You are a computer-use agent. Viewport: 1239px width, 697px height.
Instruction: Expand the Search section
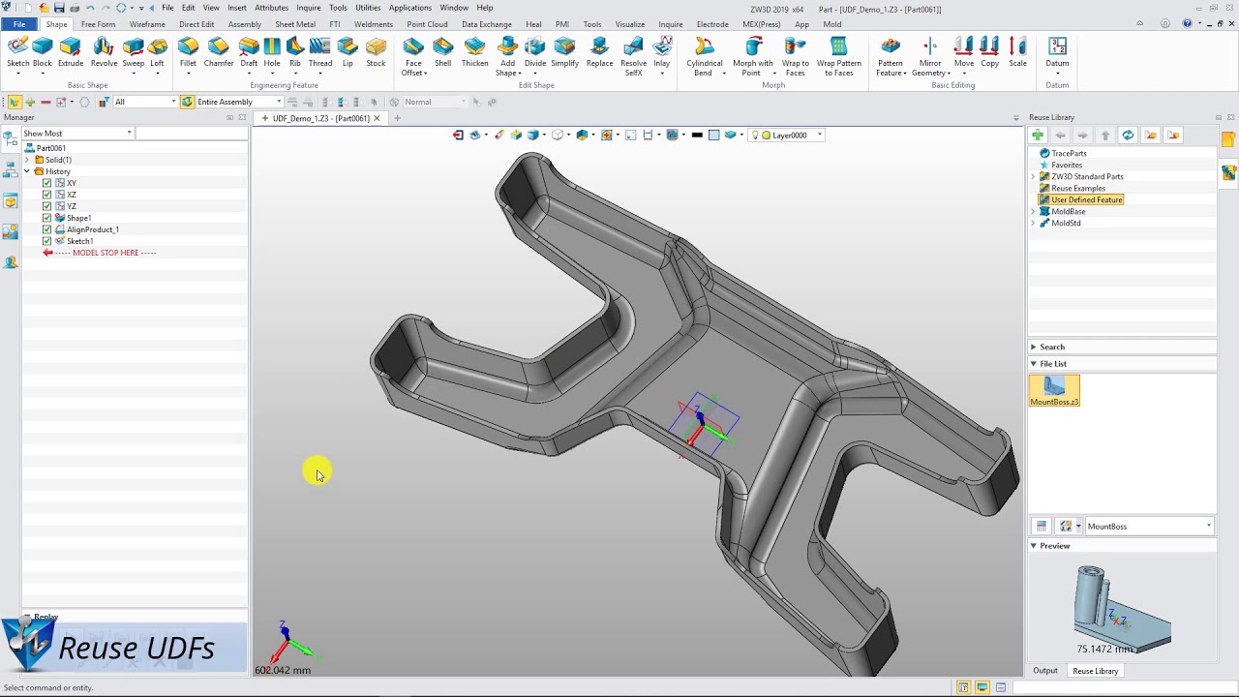[x=1033, y=348]
